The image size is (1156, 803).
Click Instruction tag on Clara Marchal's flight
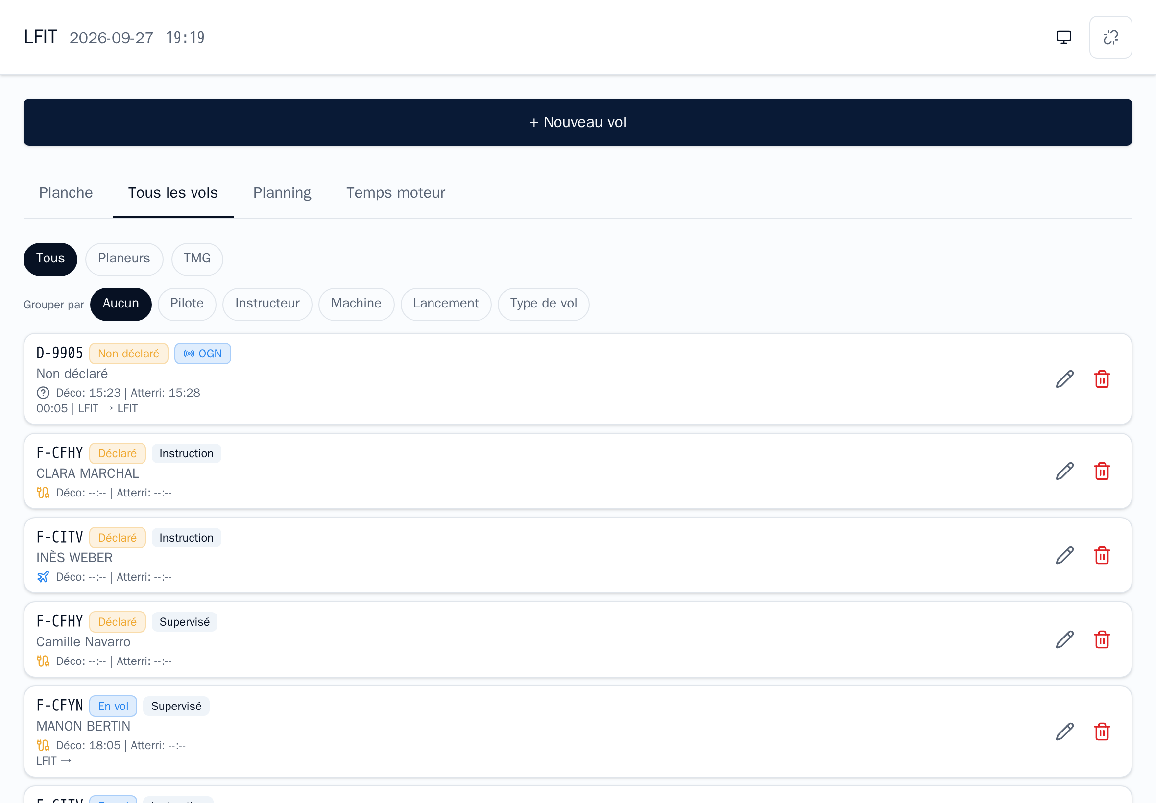coord(187,454)
